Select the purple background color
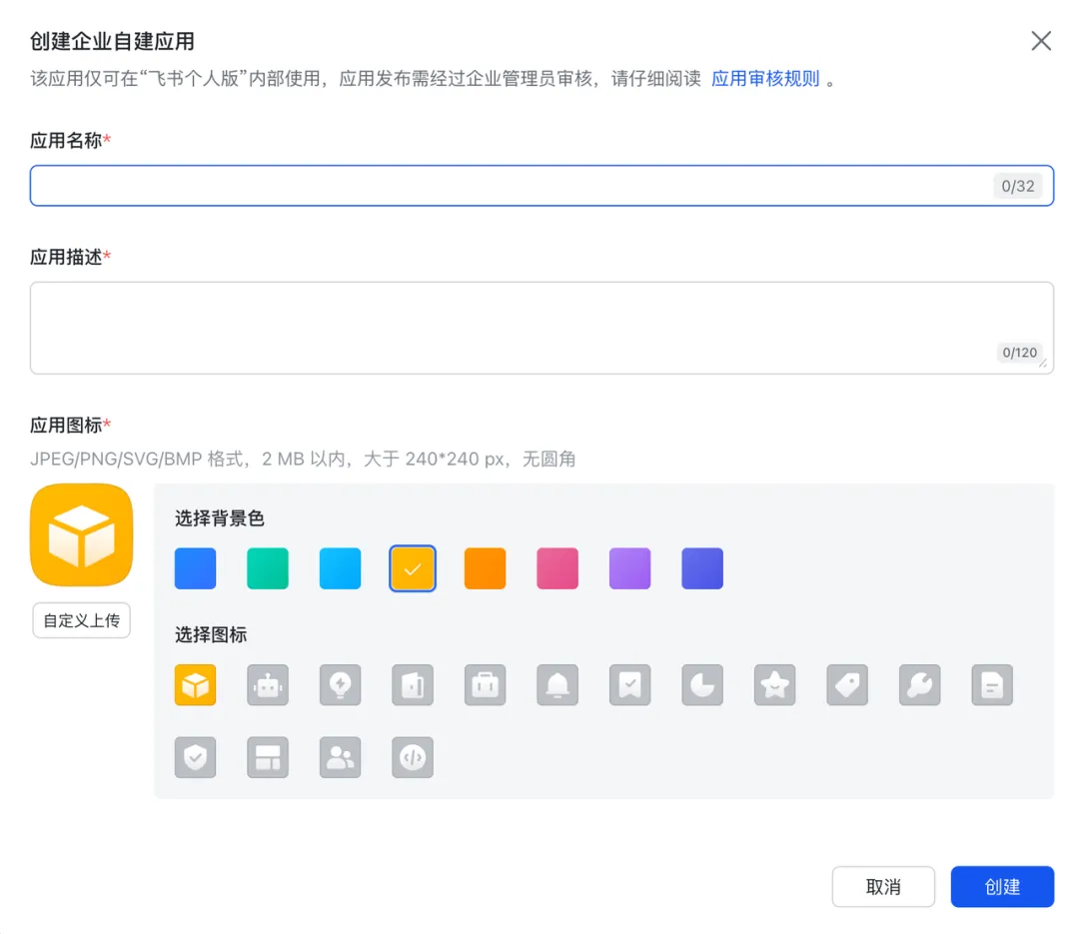The image size is (1079, 934). 630,568
